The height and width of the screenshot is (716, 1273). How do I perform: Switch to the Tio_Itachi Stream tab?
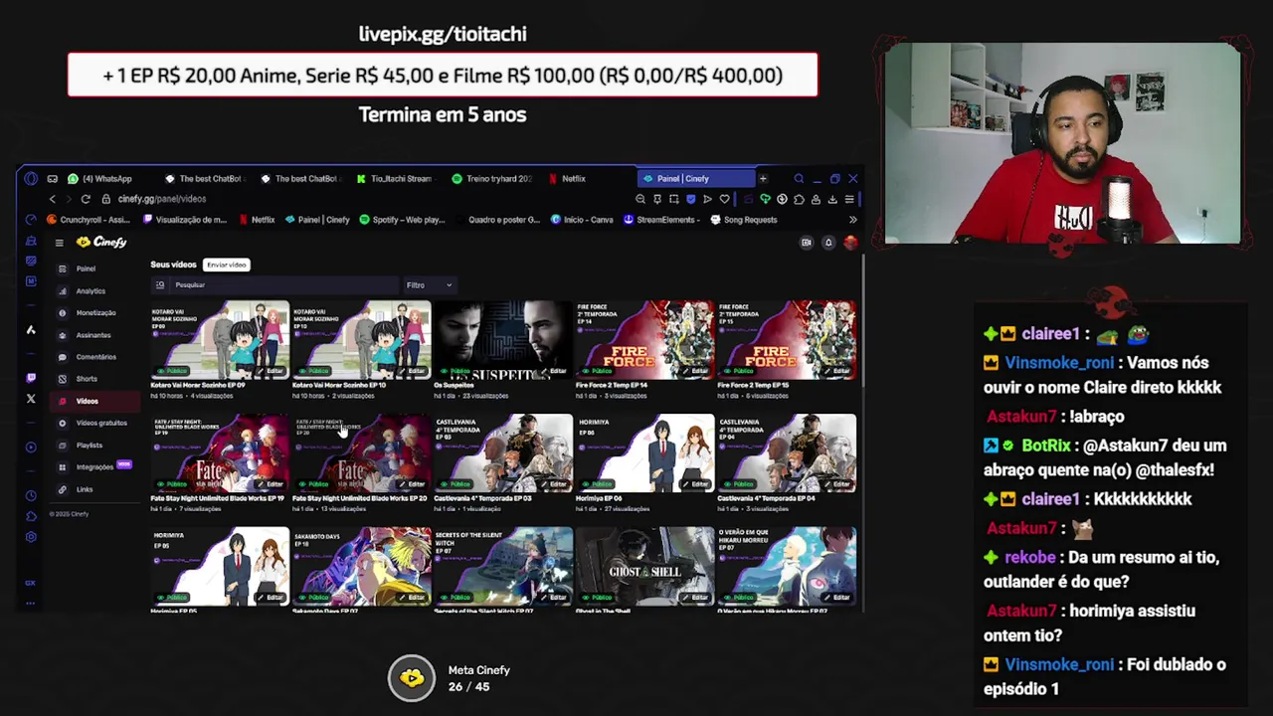pos(401,179)
